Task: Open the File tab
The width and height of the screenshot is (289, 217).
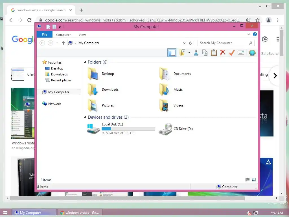Action: coord(45,34)
